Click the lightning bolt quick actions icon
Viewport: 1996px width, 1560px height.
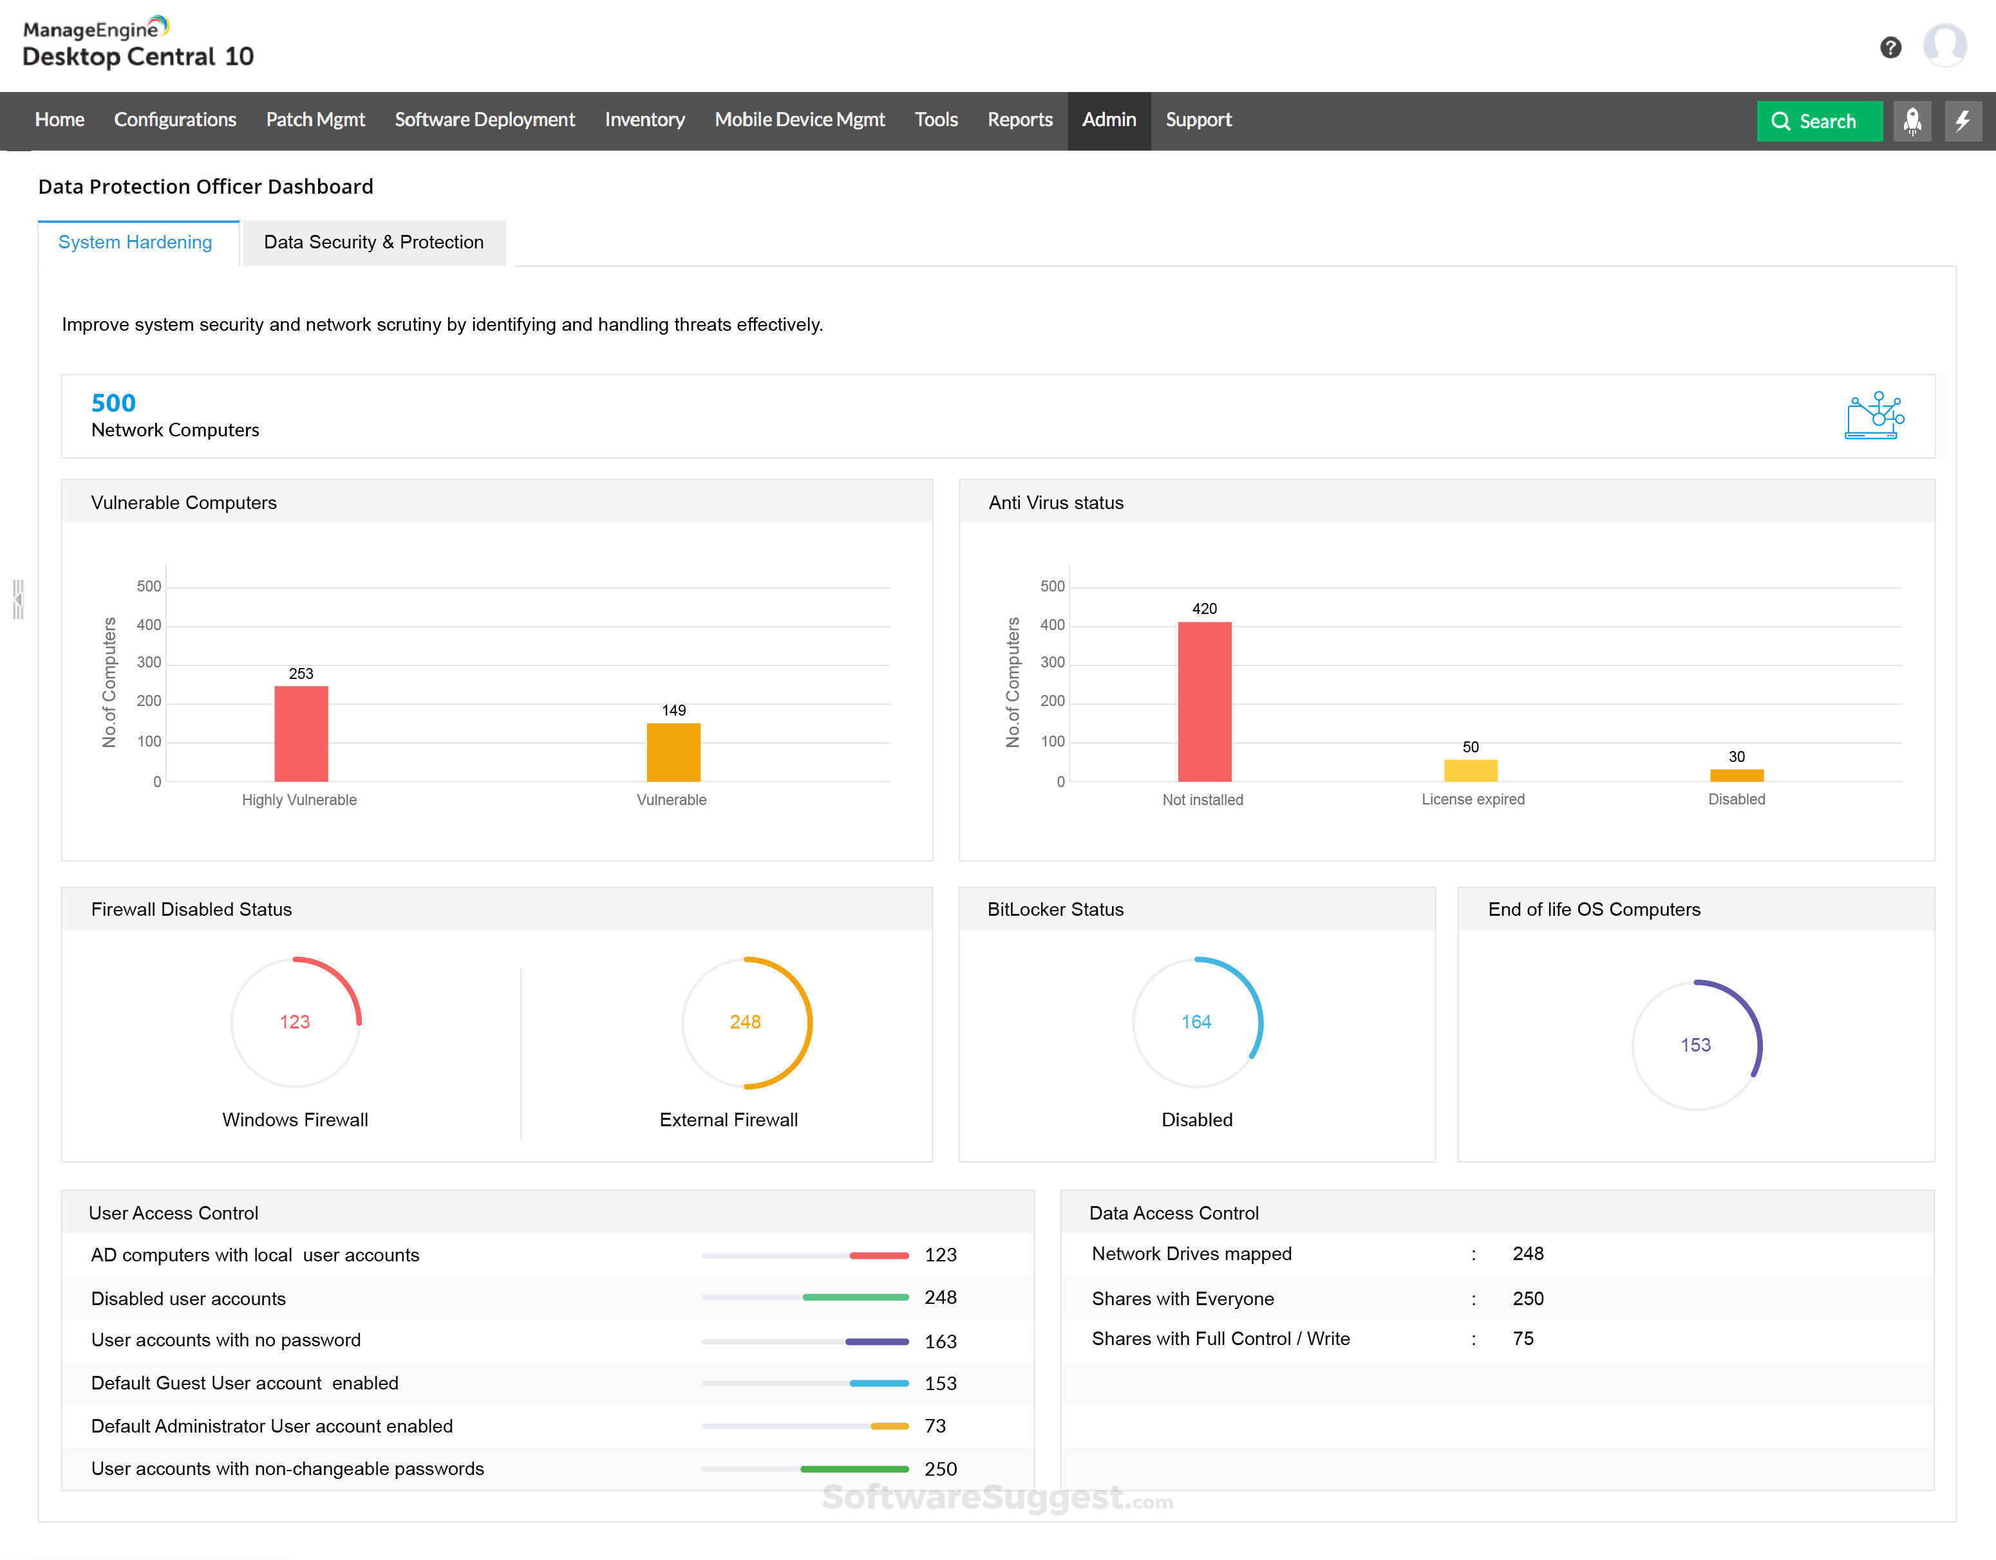tap(1963, 120)
